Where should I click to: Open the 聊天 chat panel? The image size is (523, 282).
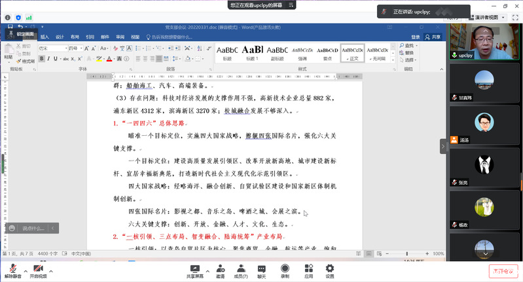pyautogui.click(x=262, y=272)
